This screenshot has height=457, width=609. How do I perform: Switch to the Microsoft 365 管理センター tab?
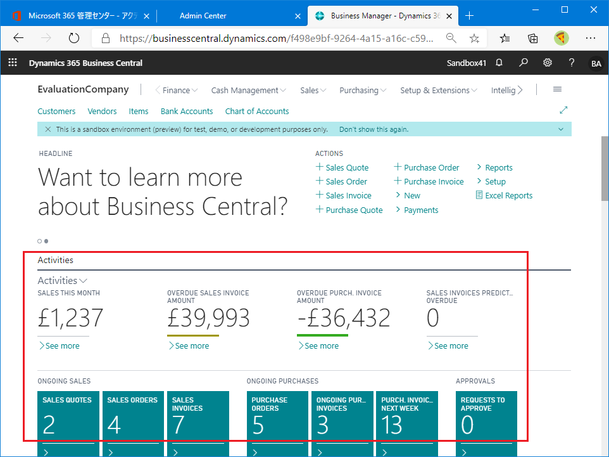click(x=83, y=16)
